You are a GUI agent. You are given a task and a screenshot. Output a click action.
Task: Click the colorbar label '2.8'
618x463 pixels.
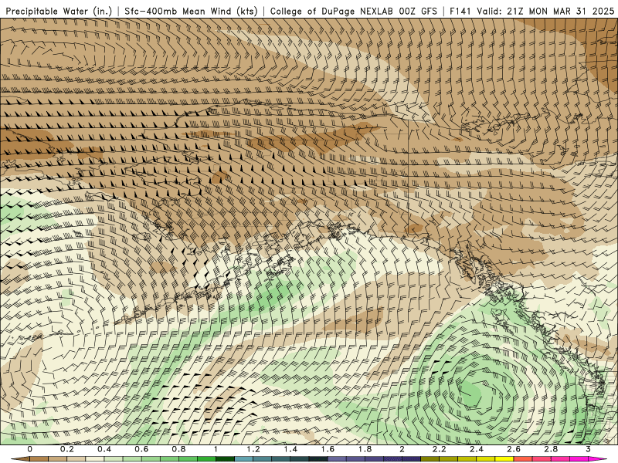[x=551, y=449]
